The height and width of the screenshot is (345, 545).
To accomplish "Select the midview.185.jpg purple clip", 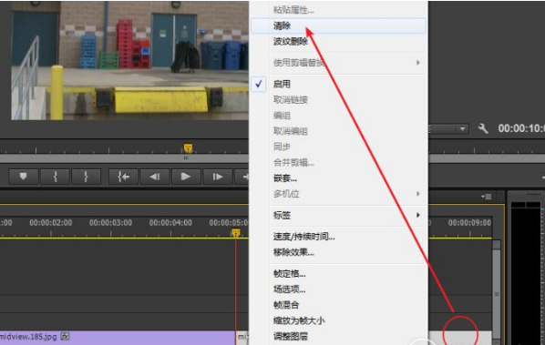I will [118, 338].
